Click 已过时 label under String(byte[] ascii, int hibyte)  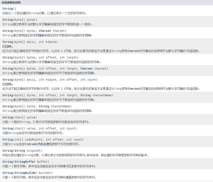(8, 46)
